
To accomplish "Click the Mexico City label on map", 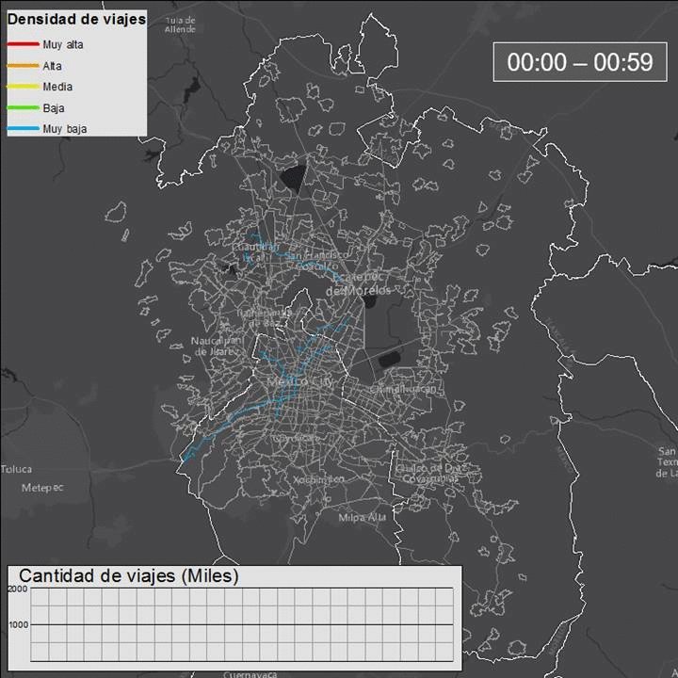I will pos(300,380).
